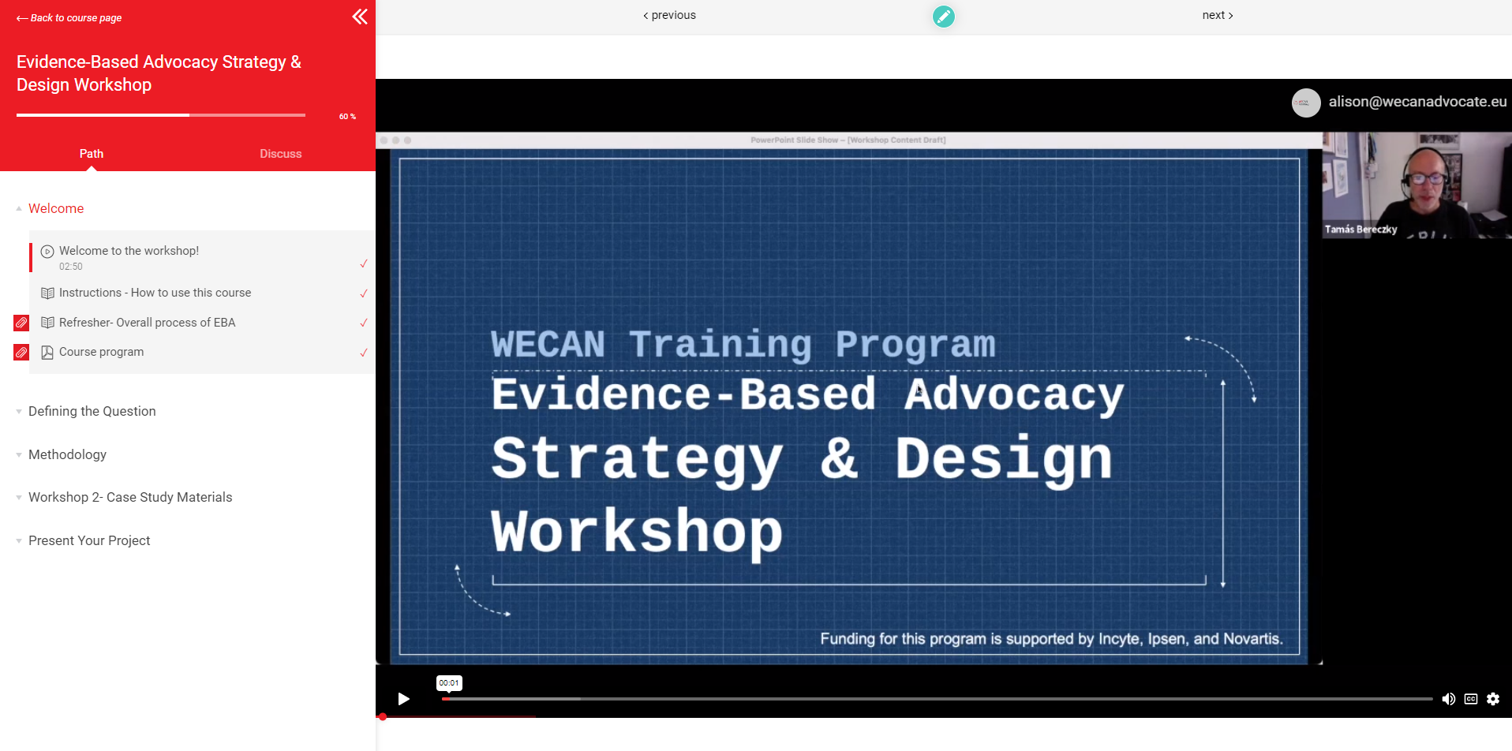The width and height of the screenshot is (1512, 751).
Task: Click play icon for Welcome to the workshop
Action: point(47,252)
